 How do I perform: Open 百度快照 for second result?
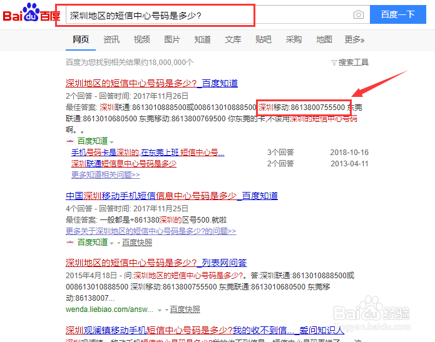[137, 243]
